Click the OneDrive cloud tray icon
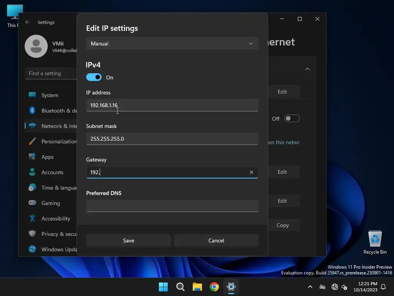 click(x=322, y=287)
